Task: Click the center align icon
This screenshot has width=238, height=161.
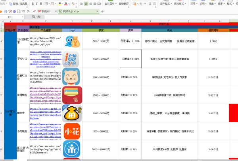Action: 86,4
